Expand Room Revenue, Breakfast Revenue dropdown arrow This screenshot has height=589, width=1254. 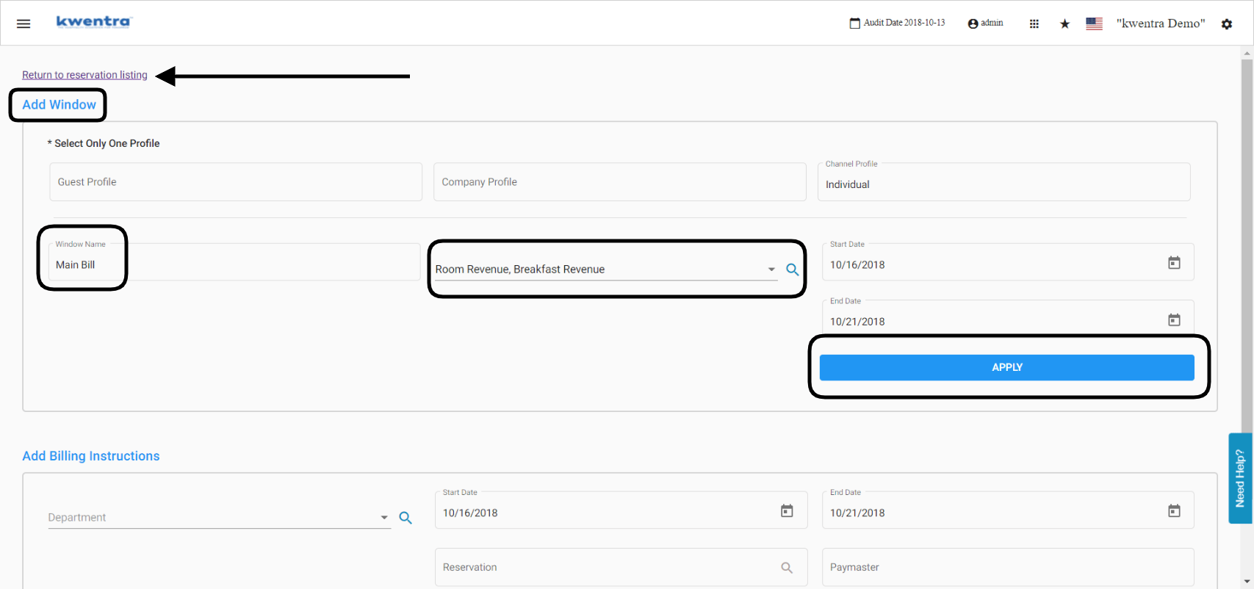[x=771, y=270]
